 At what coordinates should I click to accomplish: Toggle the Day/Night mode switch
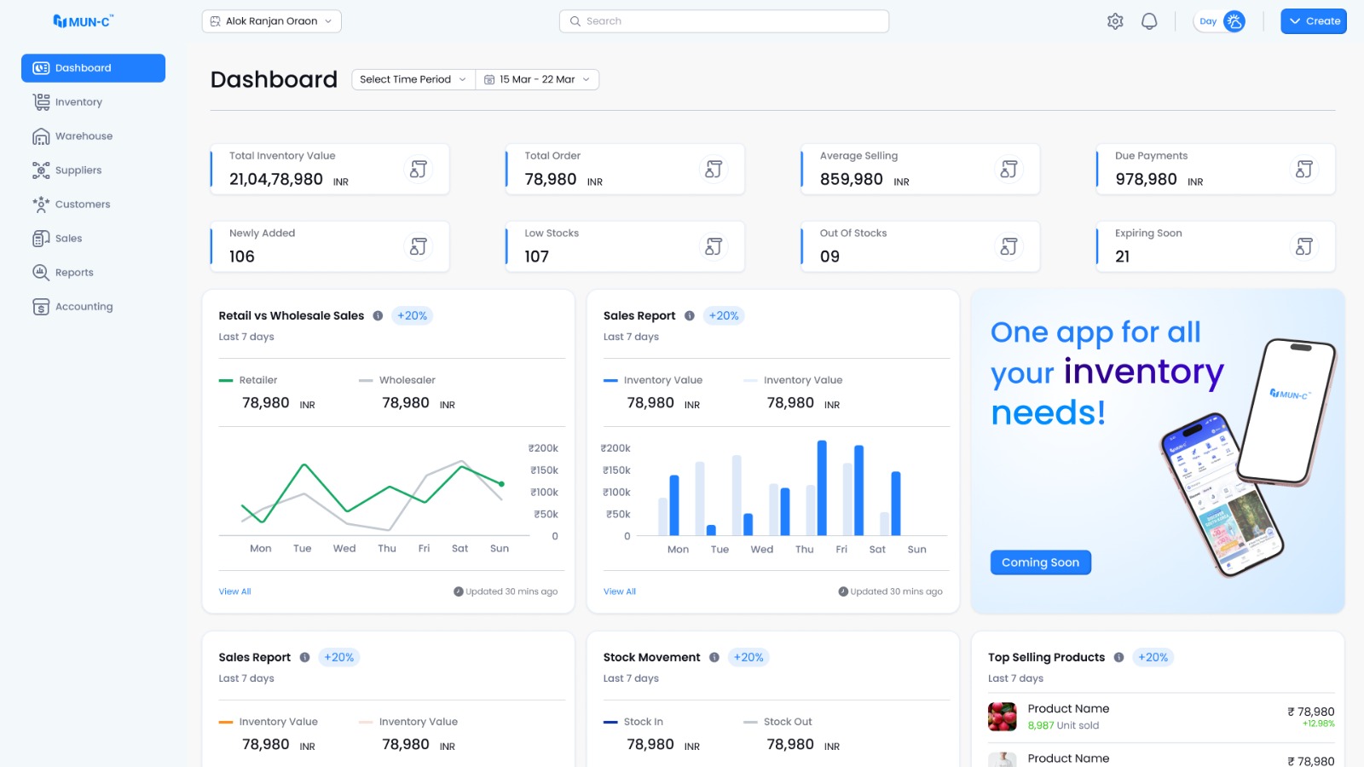click(1220, 21)
